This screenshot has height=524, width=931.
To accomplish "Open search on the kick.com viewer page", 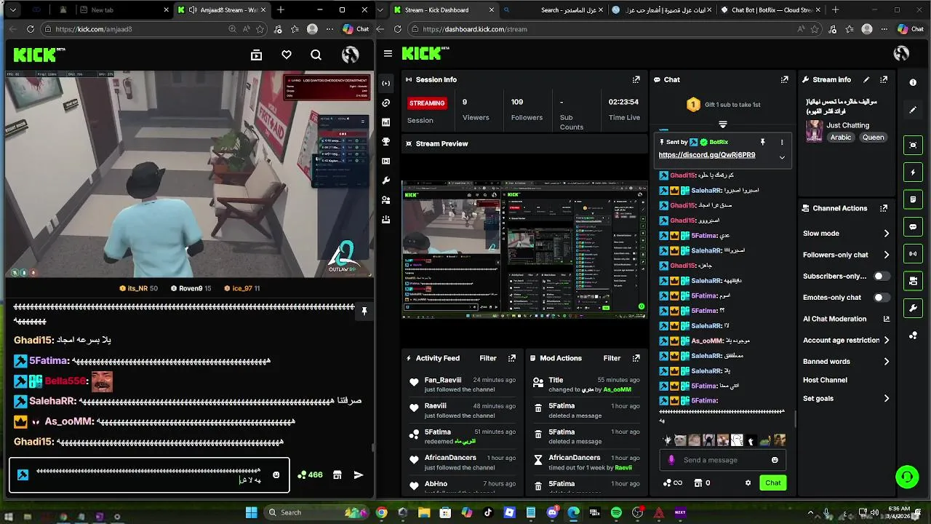I will point(316,55).
